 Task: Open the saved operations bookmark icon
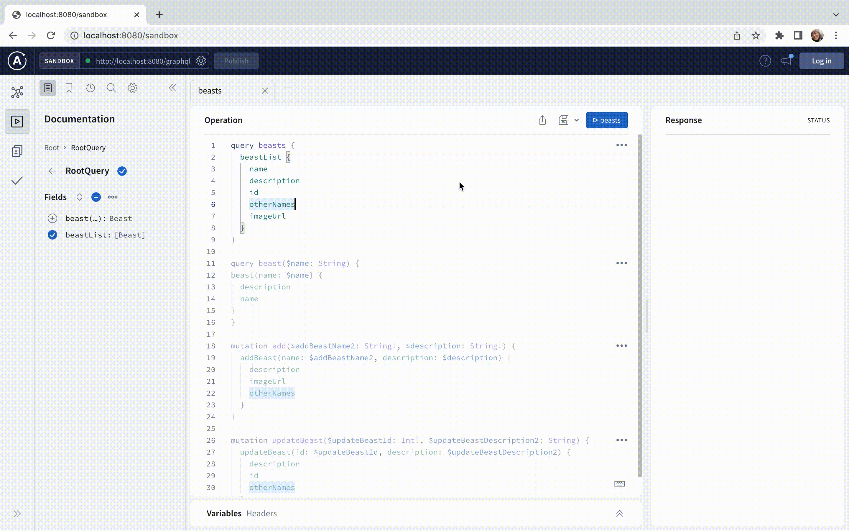point(69,88)
